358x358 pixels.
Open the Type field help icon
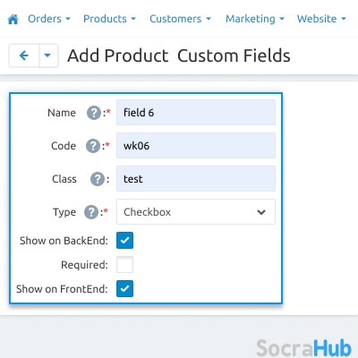tap(91, 212)
